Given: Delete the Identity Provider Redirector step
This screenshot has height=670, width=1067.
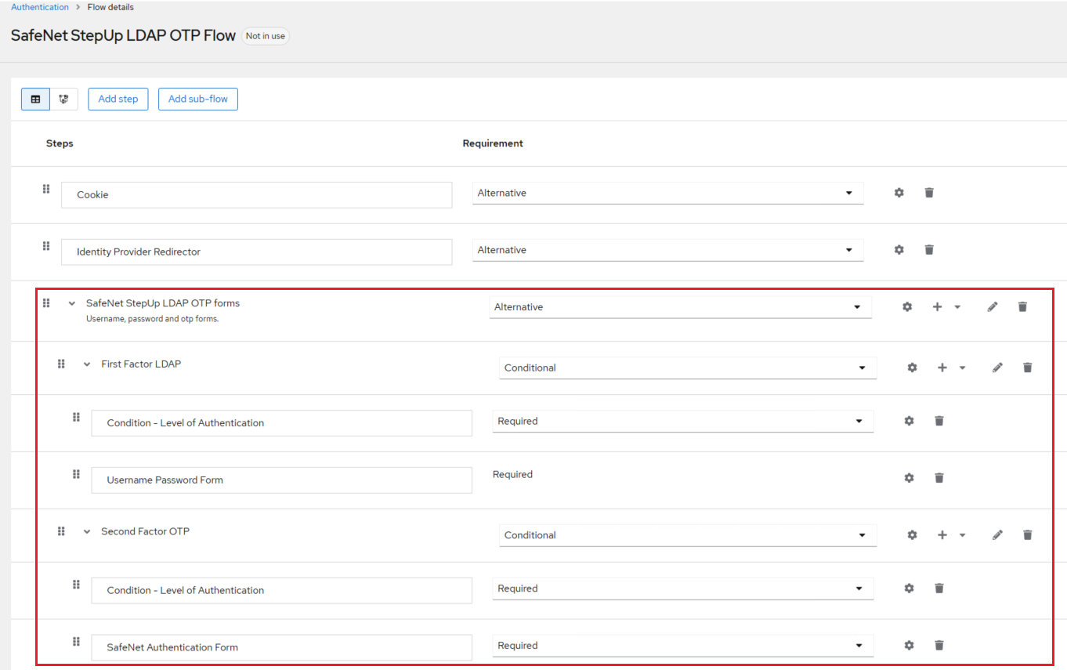Looking at the screenshot, I should click(x=929, y=250).
